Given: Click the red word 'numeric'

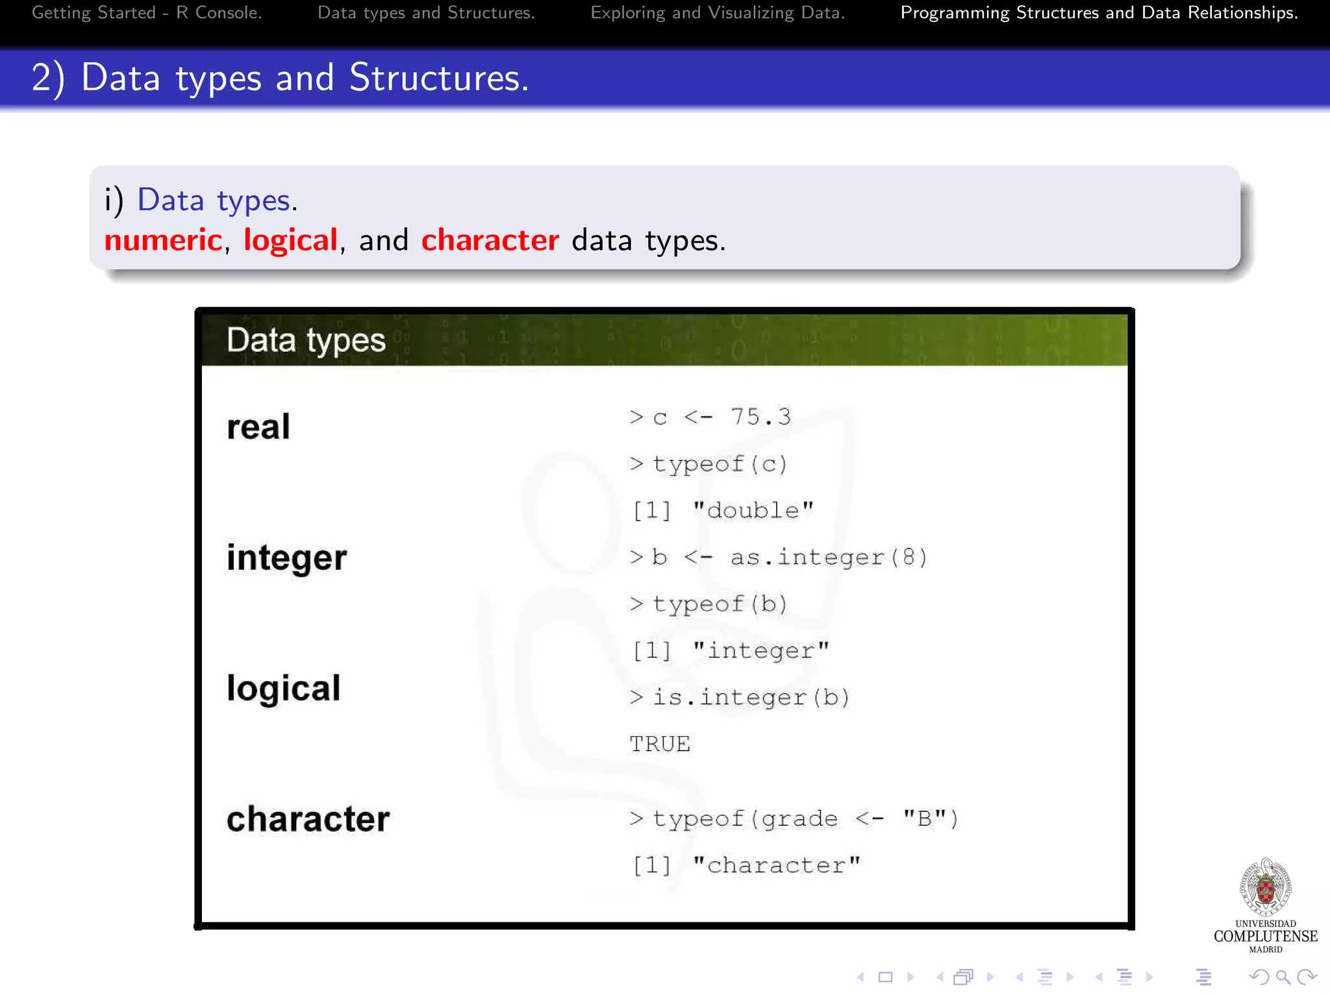Looking at the screenshot, I should click(163, 240).
